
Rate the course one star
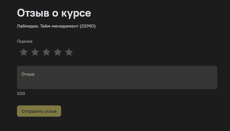24,52
